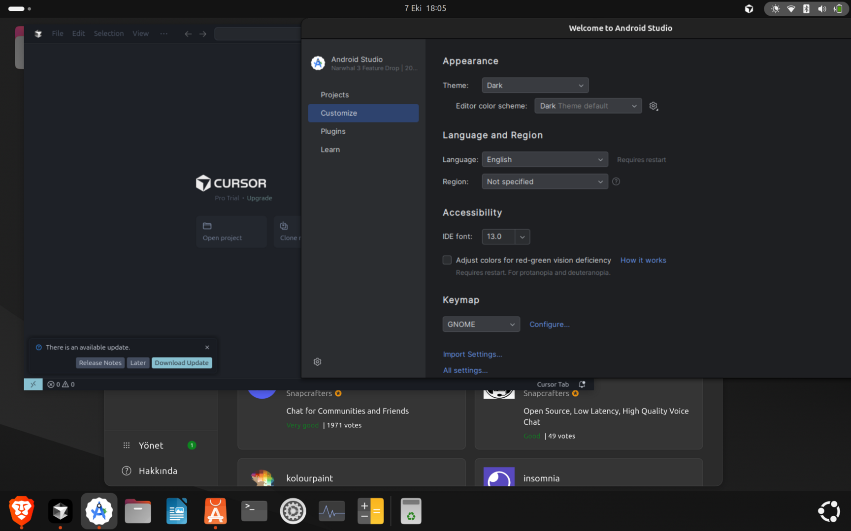851x531 pixels.
Task: Open the Theme dropdown
Action: [x=535, y=86]
